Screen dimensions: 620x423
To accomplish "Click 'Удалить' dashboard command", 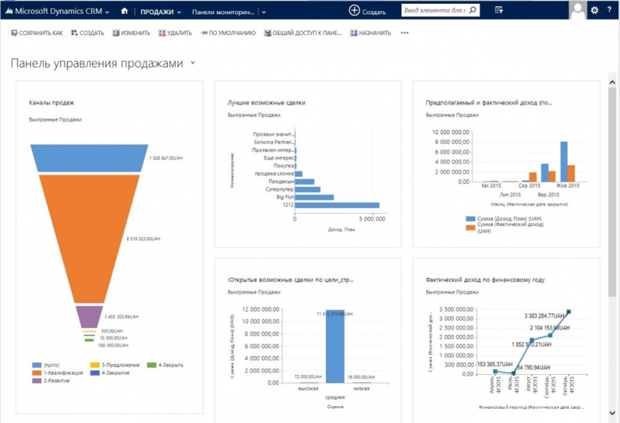I will coord(175,33).
